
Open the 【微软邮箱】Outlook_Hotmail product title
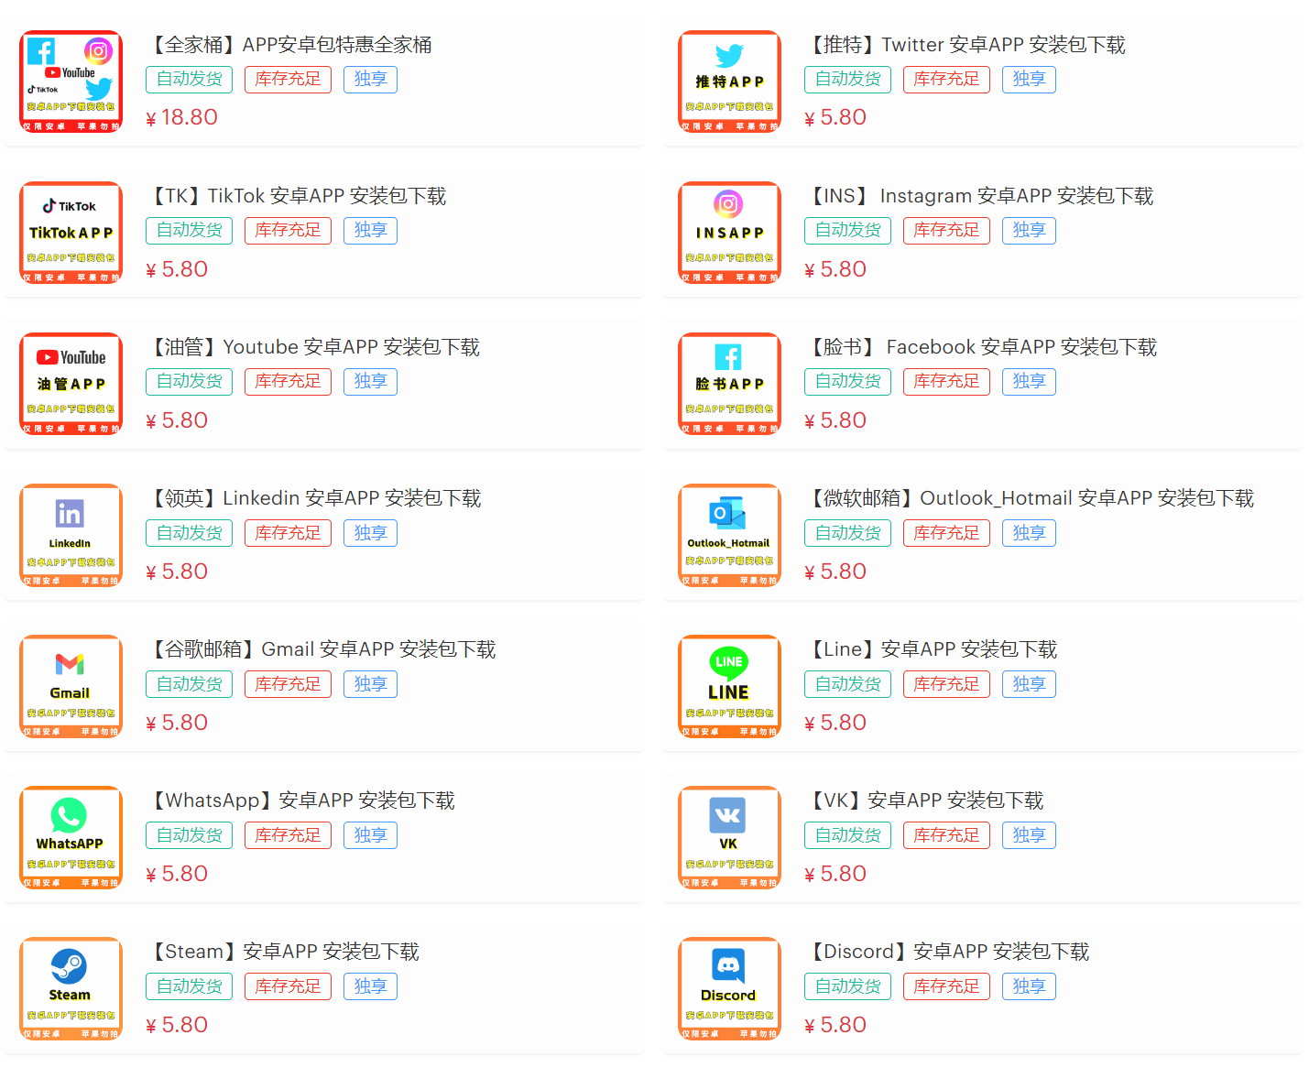pos(1030,498)
